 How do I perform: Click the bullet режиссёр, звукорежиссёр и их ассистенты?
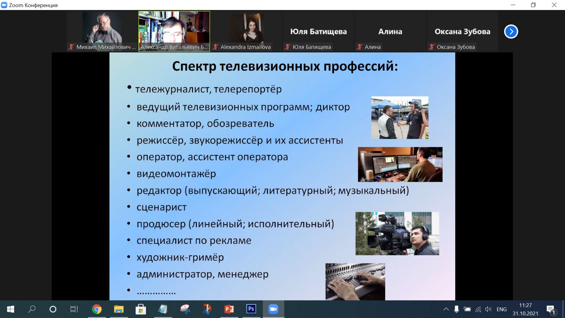[240, 140]
